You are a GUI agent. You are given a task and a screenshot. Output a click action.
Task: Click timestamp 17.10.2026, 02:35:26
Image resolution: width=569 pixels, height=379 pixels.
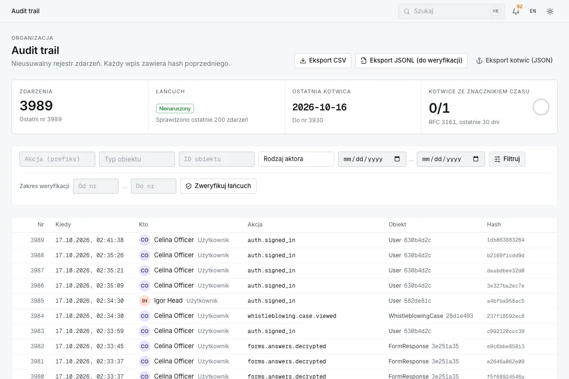tap(90, 255)
